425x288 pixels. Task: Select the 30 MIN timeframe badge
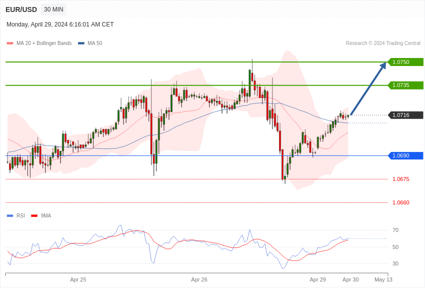pyautogui.click(x=53, y=9)
